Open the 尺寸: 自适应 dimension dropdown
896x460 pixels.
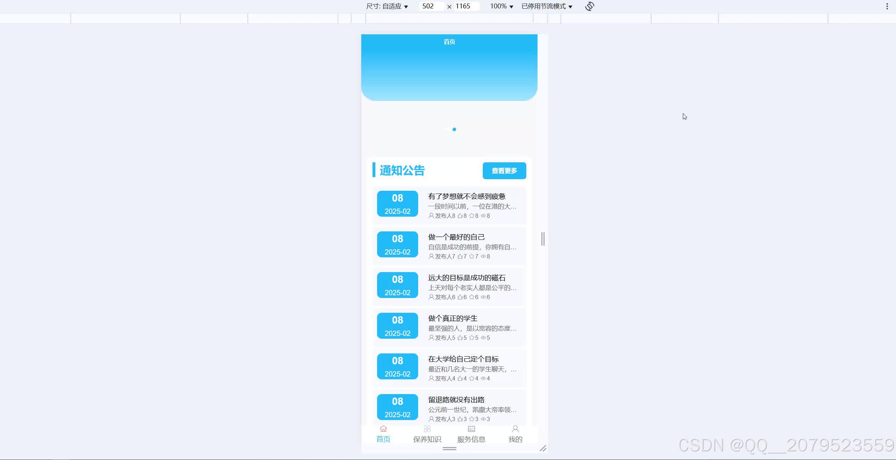[387, 6]
